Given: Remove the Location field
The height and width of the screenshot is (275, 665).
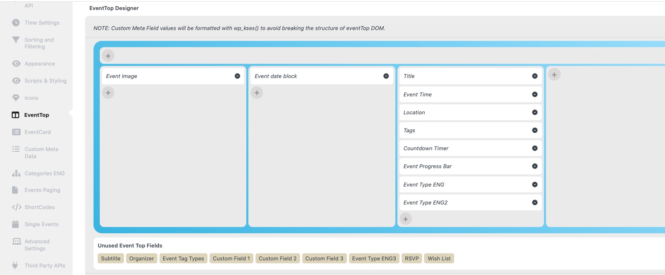Looking at the screenshot, I should point(535,112).
